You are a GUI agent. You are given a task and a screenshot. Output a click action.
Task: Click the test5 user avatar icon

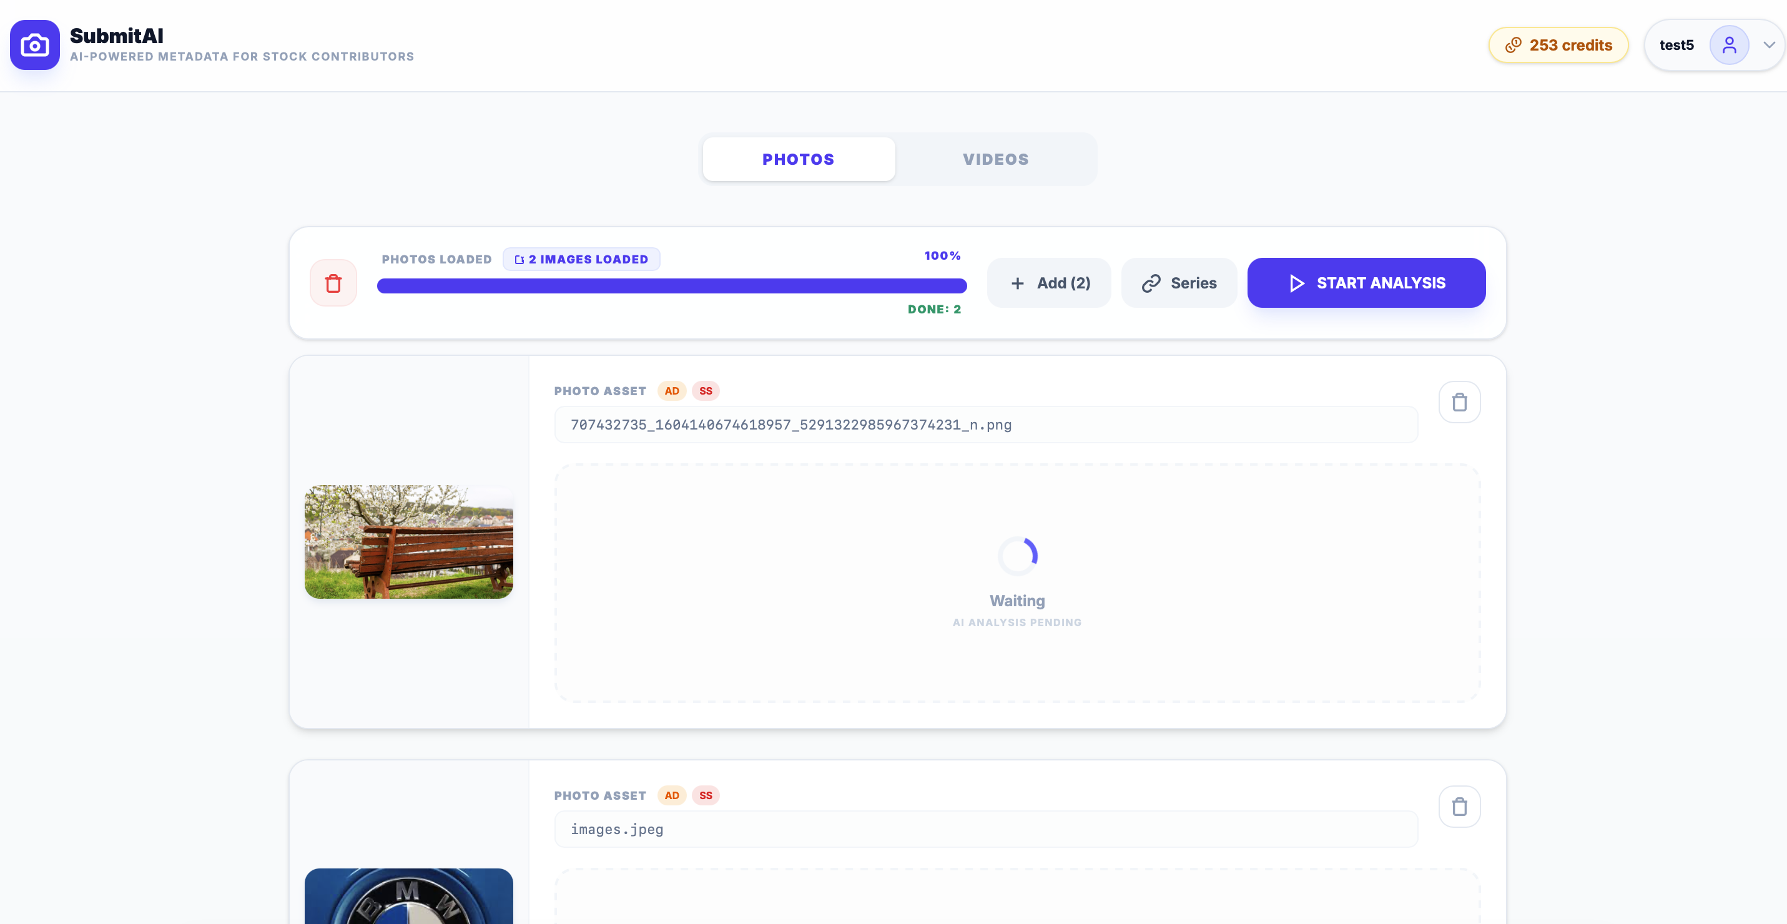1729,45
